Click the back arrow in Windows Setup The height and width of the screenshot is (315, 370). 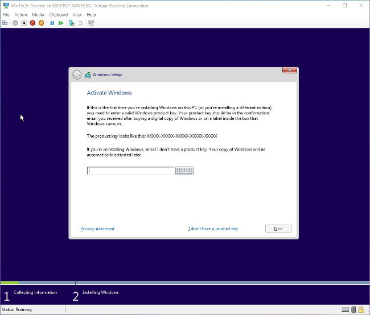(77, 75)
